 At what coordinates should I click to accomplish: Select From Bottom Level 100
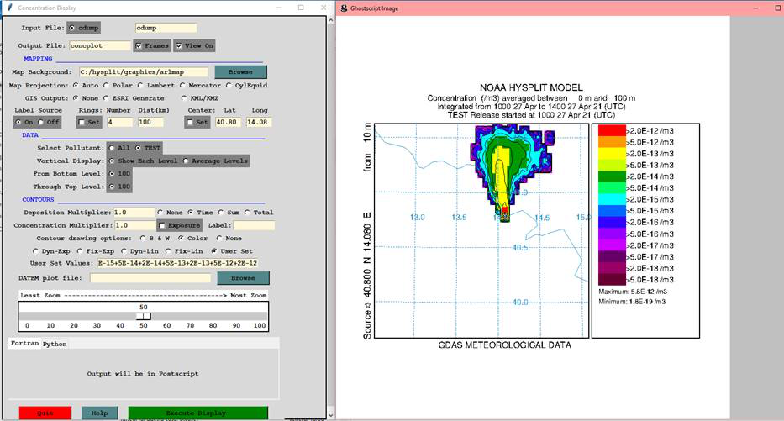pyautogui.click(x=112, y=174)
